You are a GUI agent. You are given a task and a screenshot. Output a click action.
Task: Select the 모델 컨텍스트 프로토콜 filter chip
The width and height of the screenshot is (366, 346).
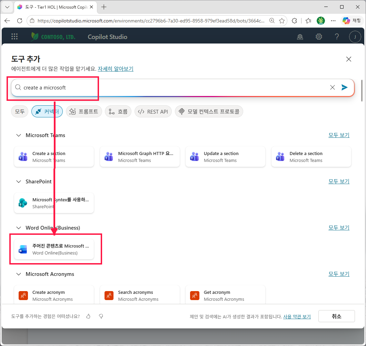(x=209, y=112)
